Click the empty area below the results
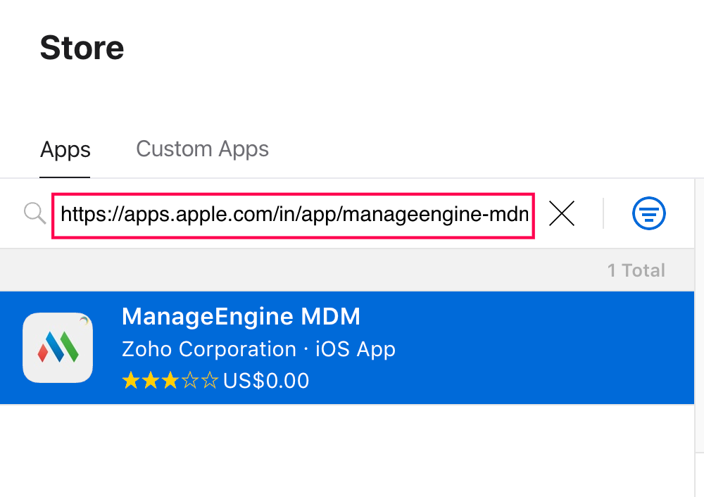 coord(345,451)
